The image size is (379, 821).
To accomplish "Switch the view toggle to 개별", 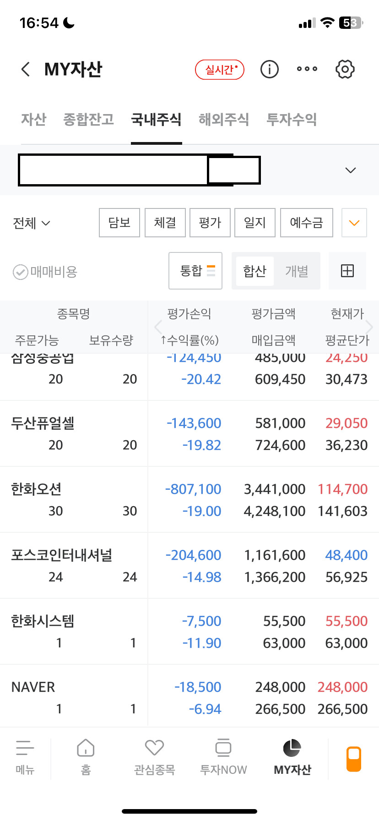I will (297, 271).
